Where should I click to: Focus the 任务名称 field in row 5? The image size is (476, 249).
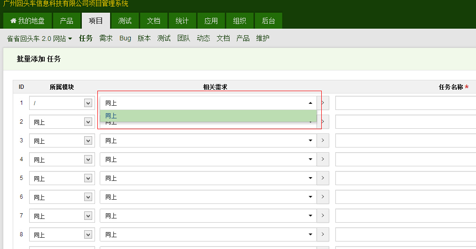click(x=405, y=179)
